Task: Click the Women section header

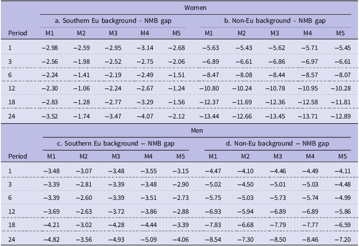Action: point(195,8)
